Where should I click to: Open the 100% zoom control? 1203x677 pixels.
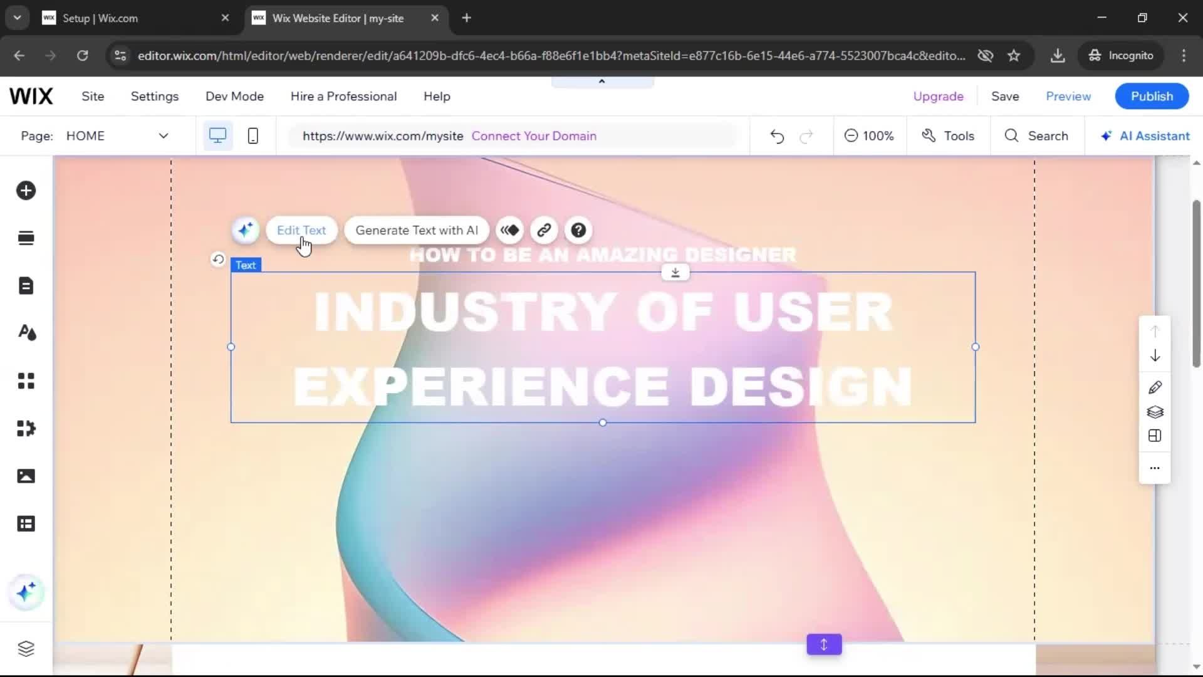click(x=869, y=136)
